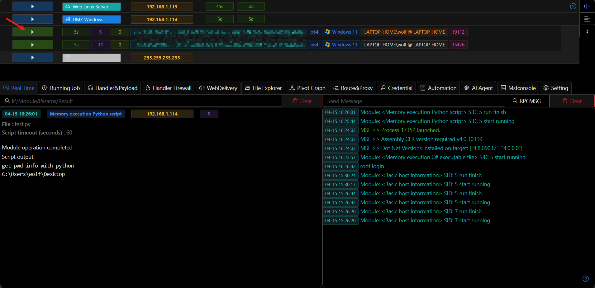Click the unknown host question mark tag
Screen dimensions: 595x288
pos(92,58)
